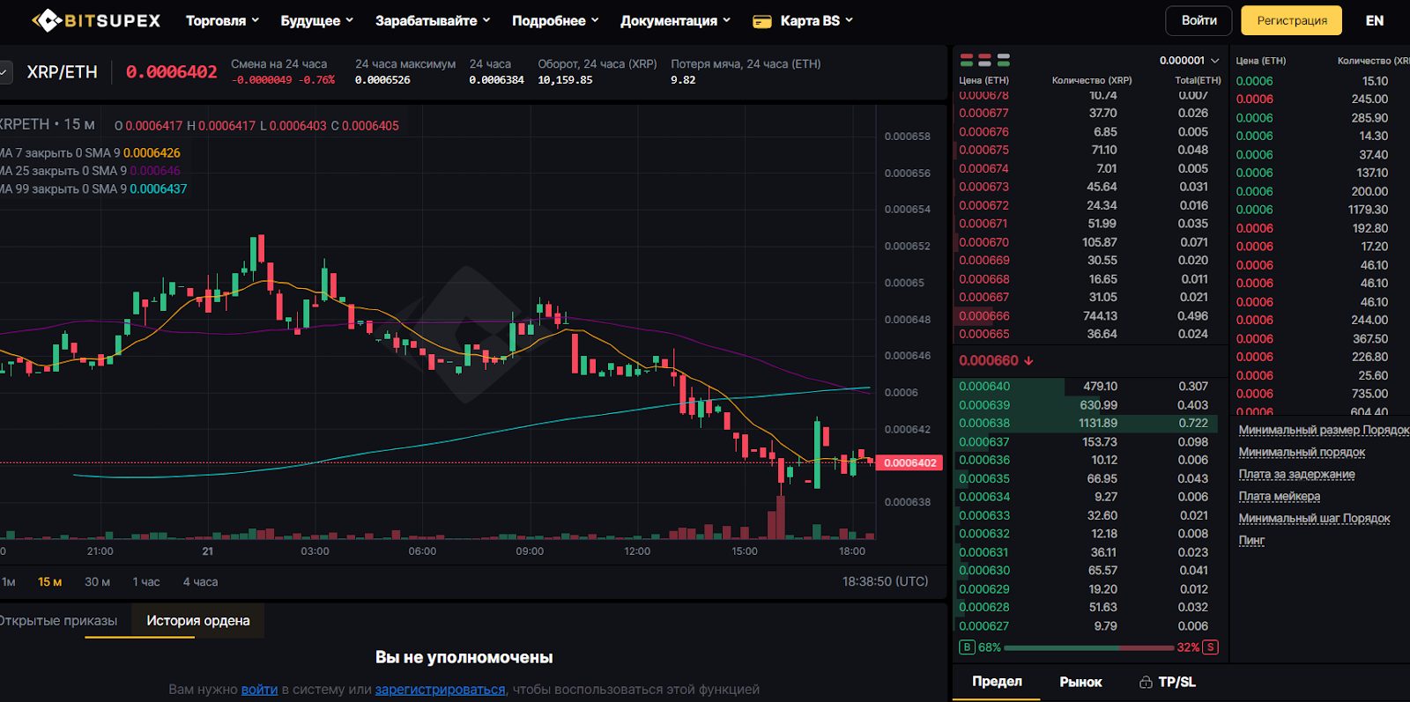
Task: Click the Минимальный шаг Порядок label
Action: click(x=1314, y=518)
